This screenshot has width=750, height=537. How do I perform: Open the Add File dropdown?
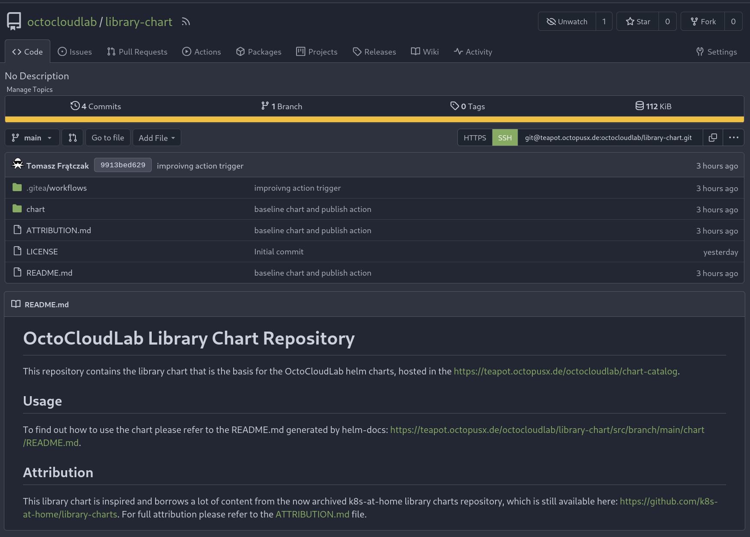click(157, 137)
